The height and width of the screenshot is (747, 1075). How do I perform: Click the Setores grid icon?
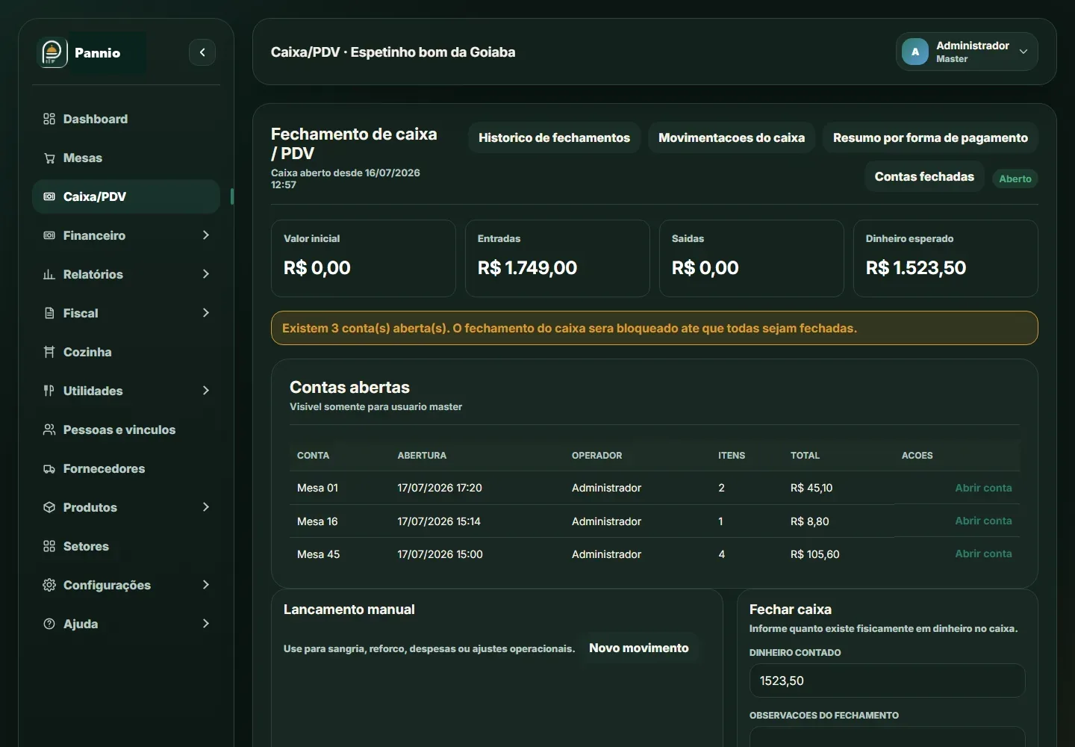(49, 546)
